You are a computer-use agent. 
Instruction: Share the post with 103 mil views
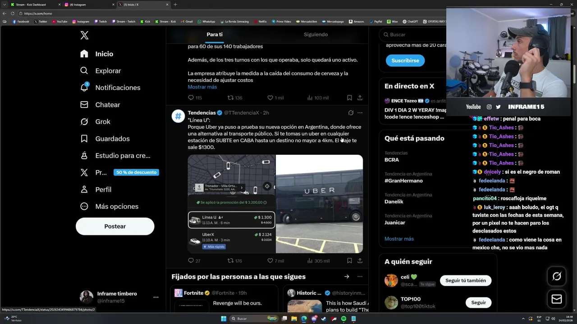click(360, 98)
